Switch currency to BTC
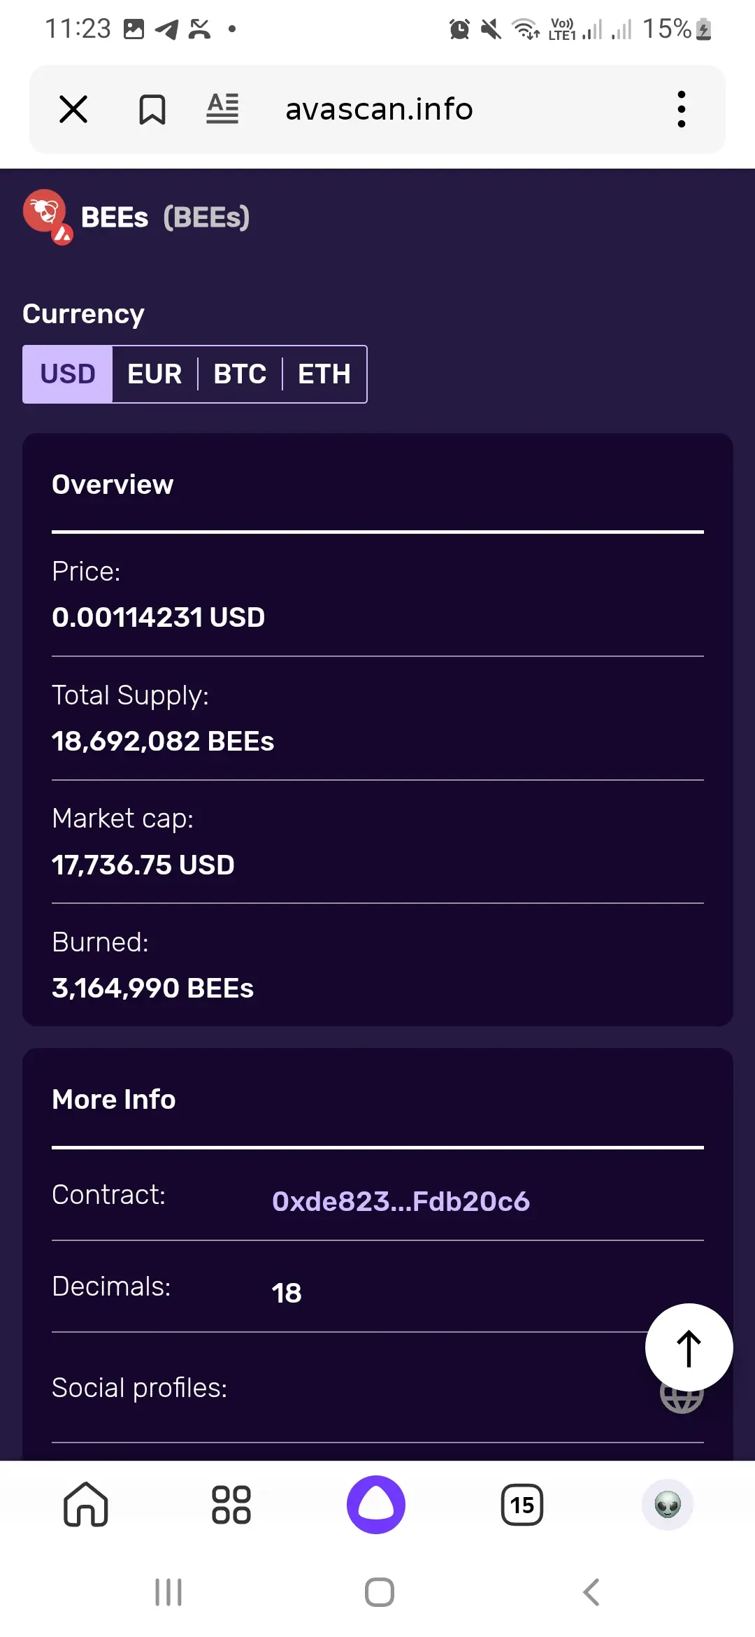 (x=240, y=374)
